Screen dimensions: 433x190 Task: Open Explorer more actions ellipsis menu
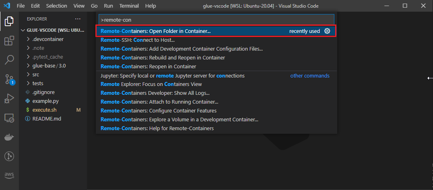[77, 19]
